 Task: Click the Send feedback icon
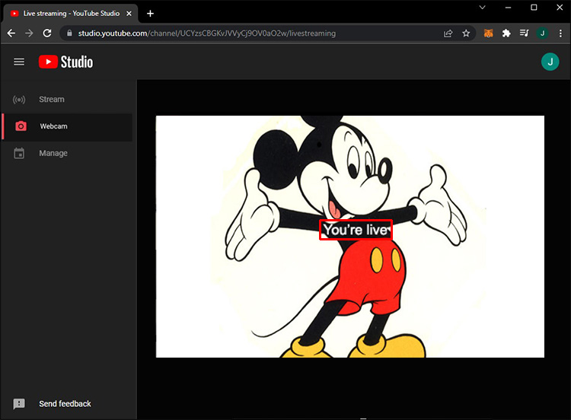pos(19,403)
